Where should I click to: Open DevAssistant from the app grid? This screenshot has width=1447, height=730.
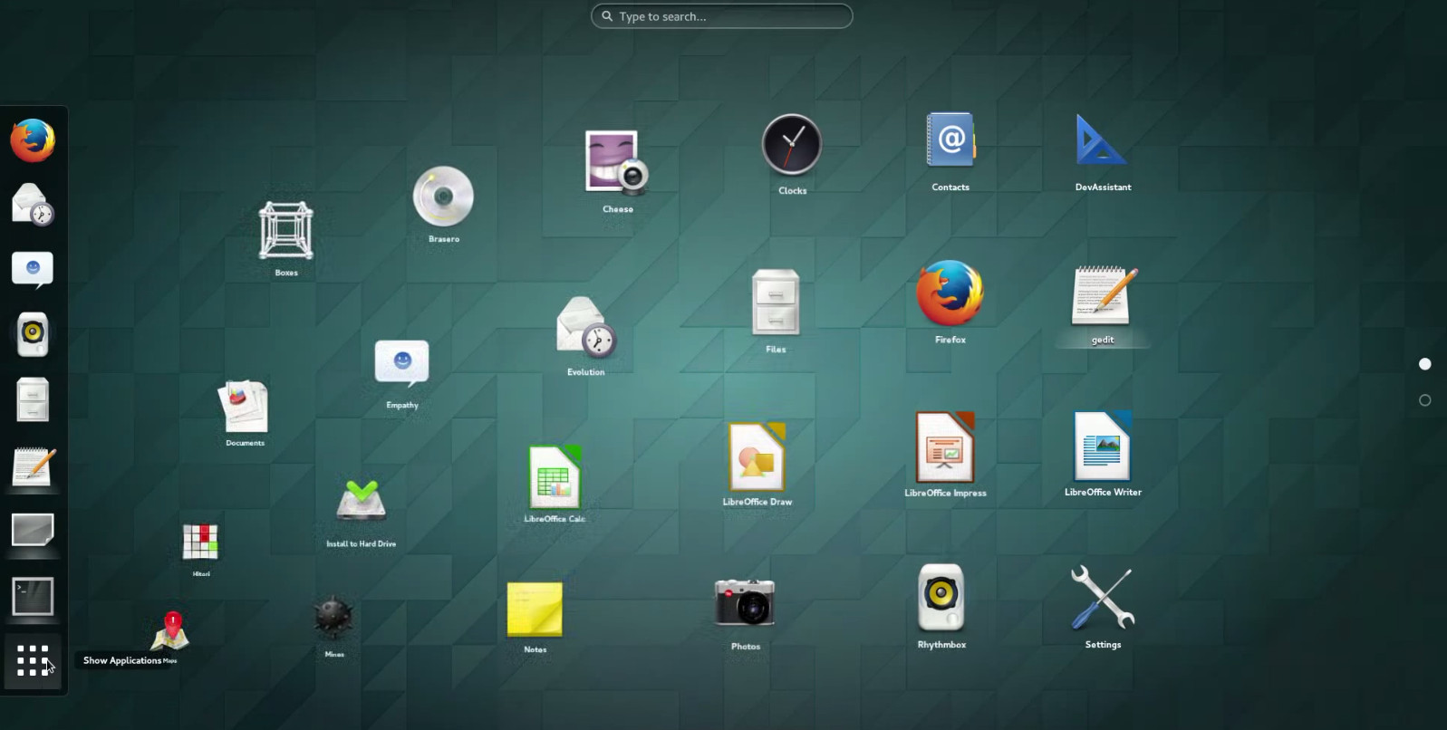pyautogui.click(x=1102, y=141)
